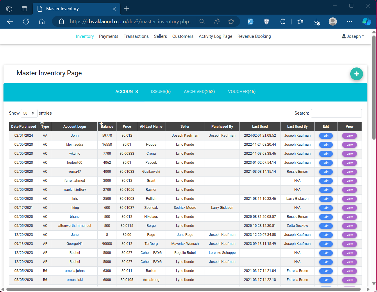Screen dimensions: 377x292
Task: Open Copilot sidebar icon
Action: click(x=367, y=22)
